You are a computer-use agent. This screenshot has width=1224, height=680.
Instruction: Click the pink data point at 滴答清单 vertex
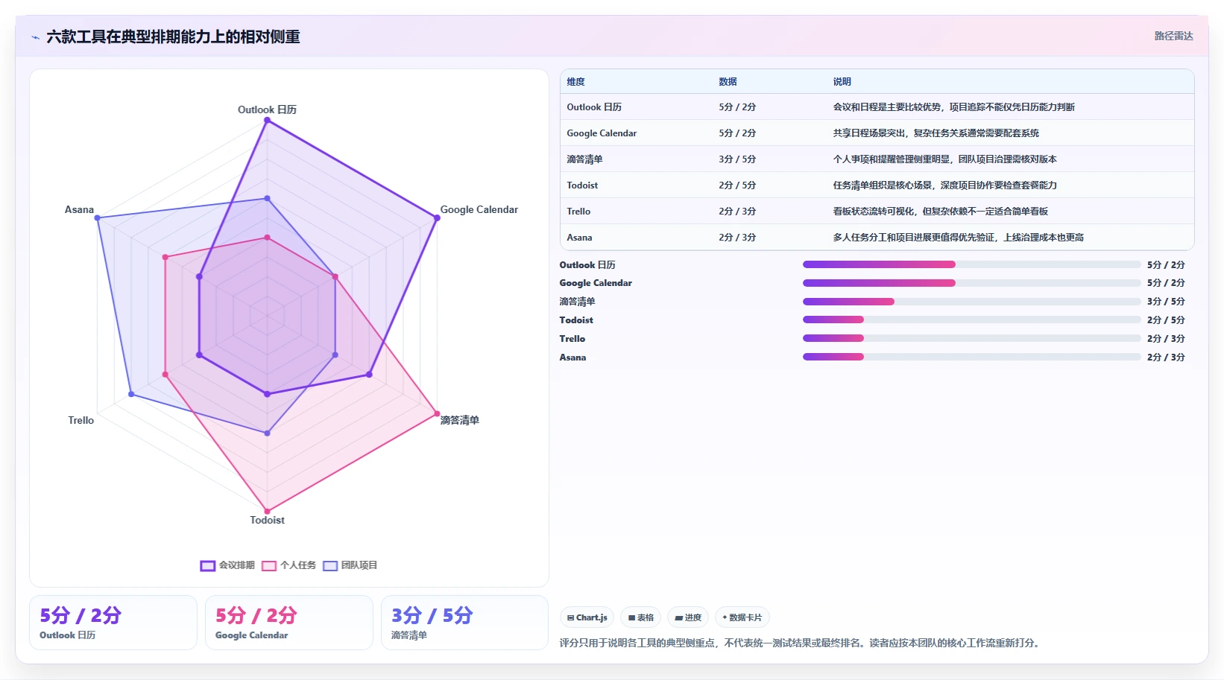click(x=437, y=413)
